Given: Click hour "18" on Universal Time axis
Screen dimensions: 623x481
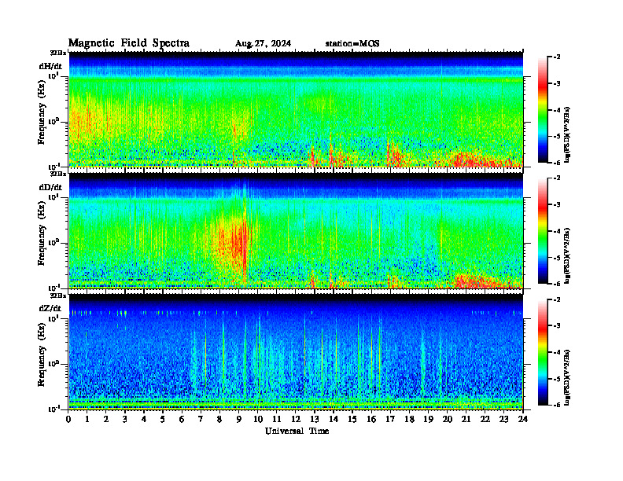Looking at the screenshot, I should [x=410, y=419].
